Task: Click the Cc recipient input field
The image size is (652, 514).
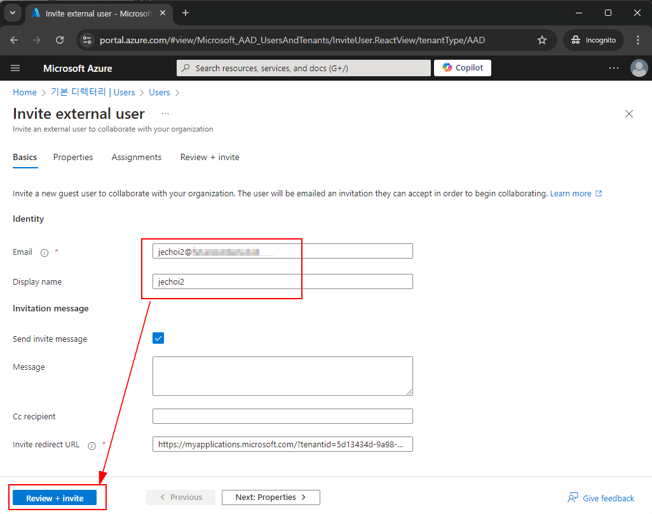Action: coord(282,416)
